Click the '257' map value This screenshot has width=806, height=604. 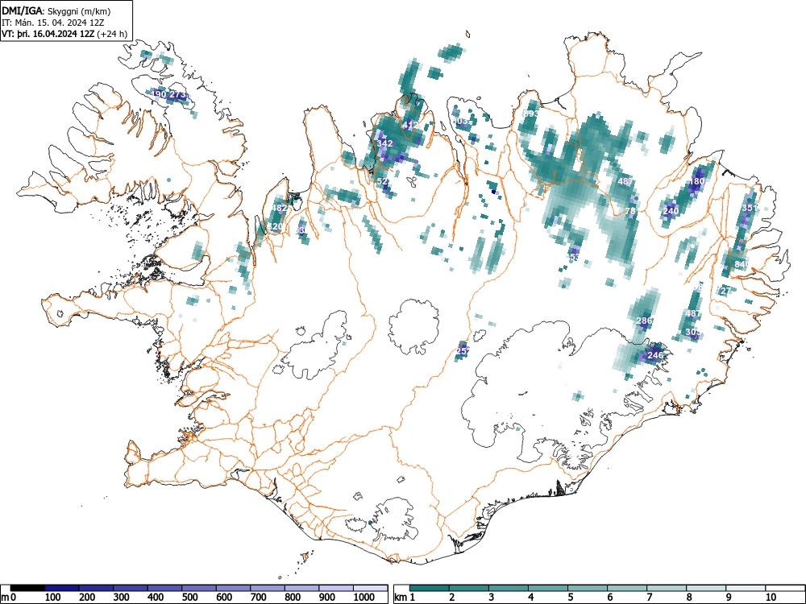coord(463,351)
